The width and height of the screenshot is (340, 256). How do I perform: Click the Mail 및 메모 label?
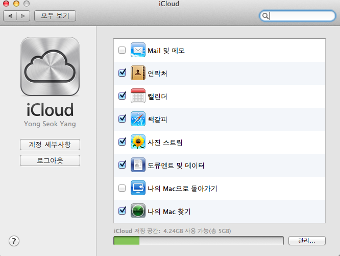coord(166,51)
